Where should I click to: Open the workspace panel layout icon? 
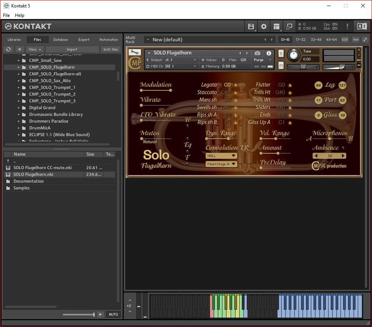pos(277,26)
